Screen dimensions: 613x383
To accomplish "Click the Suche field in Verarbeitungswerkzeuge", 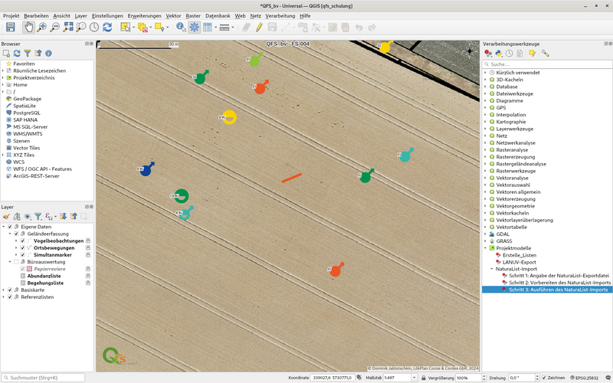I will click(x=547, y=64).
